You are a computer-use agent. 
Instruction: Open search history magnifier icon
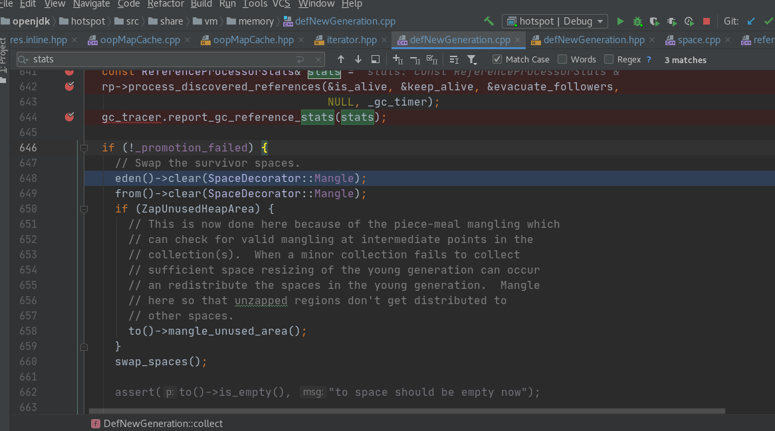(x=23, y=60)
